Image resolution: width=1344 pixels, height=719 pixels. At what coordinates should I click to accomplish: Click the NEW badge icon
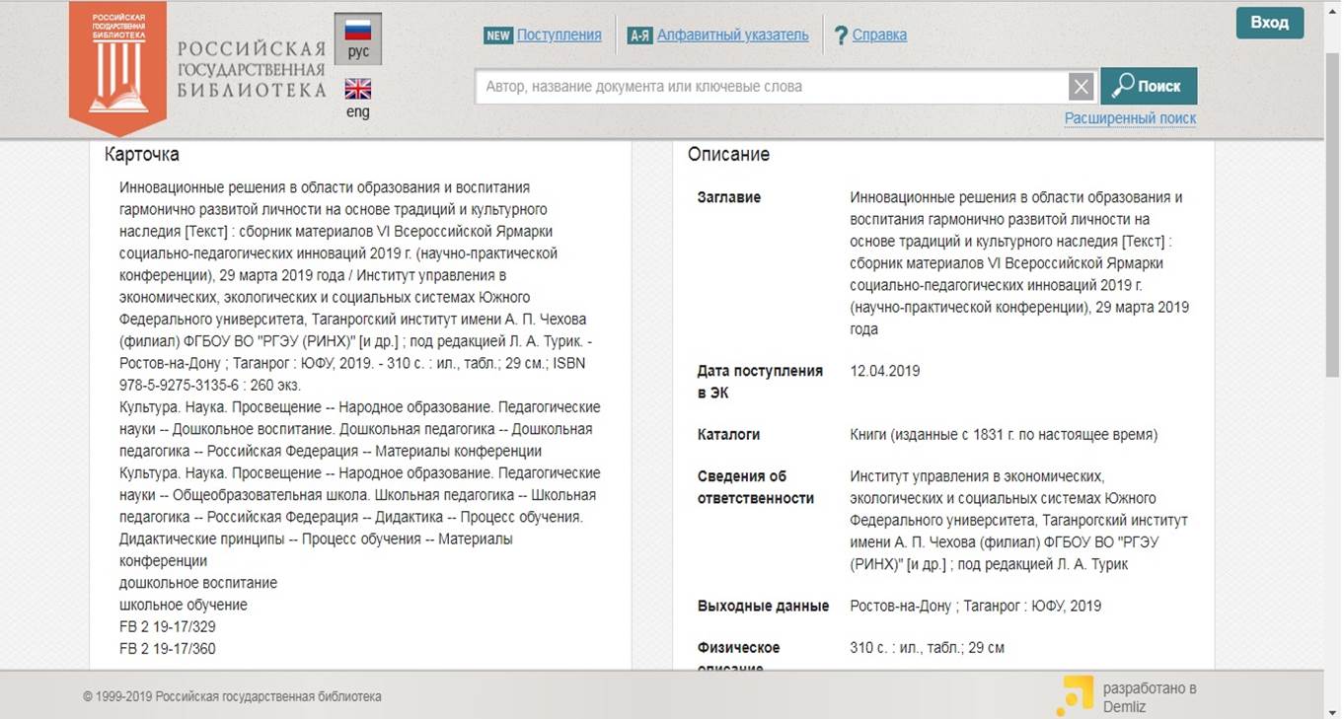(x=498, y=36)
